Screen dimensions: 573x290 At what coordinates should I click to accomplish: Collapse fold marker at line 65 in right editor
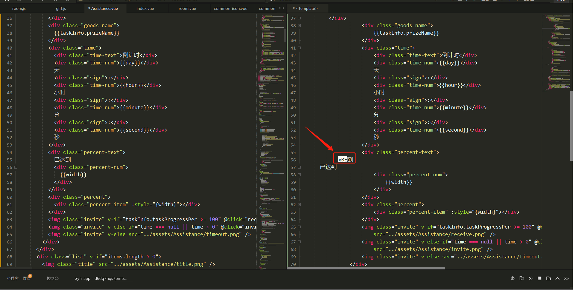(299, 227)
